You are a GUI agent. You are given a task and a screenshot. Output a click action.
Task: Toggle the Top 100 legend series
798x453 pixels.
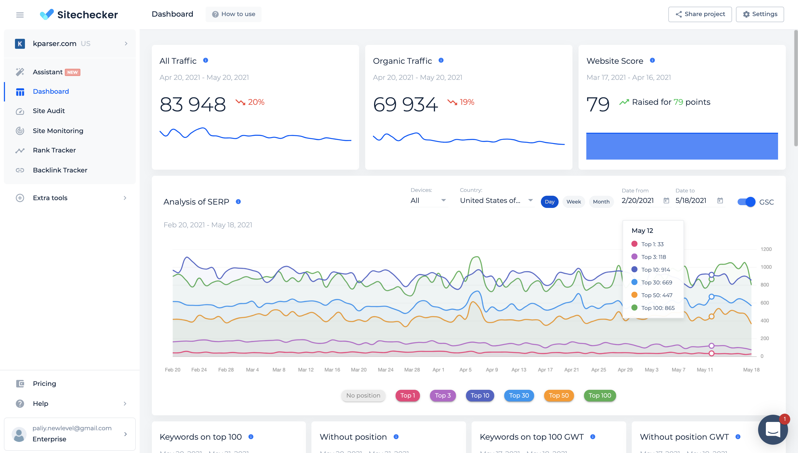click(600, 395)
